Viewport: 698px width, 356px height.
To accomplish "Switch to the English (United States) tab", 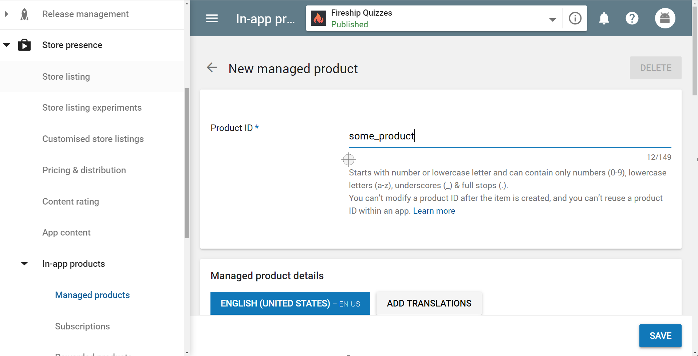I will pos(290,303).
